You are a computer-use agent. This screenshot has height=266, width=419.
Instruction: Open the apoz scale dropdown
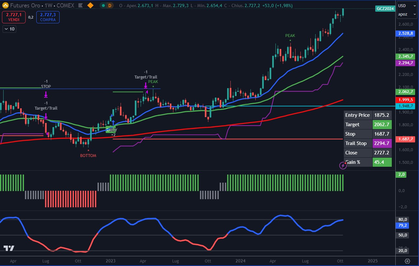(407, 14)
